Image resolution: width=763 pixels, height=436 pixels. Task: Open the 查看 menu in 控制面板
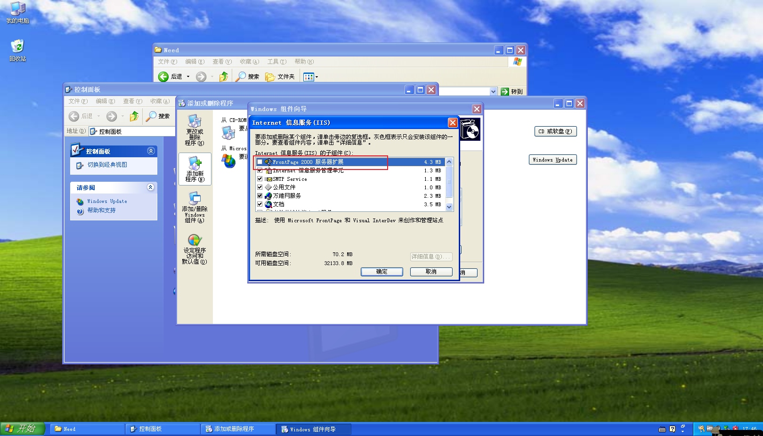tap(132, 101)
